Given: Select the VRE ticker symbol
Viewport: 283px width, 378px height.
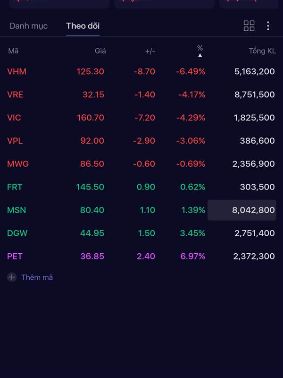Looking at the screenshot, I should coord(15,94).
